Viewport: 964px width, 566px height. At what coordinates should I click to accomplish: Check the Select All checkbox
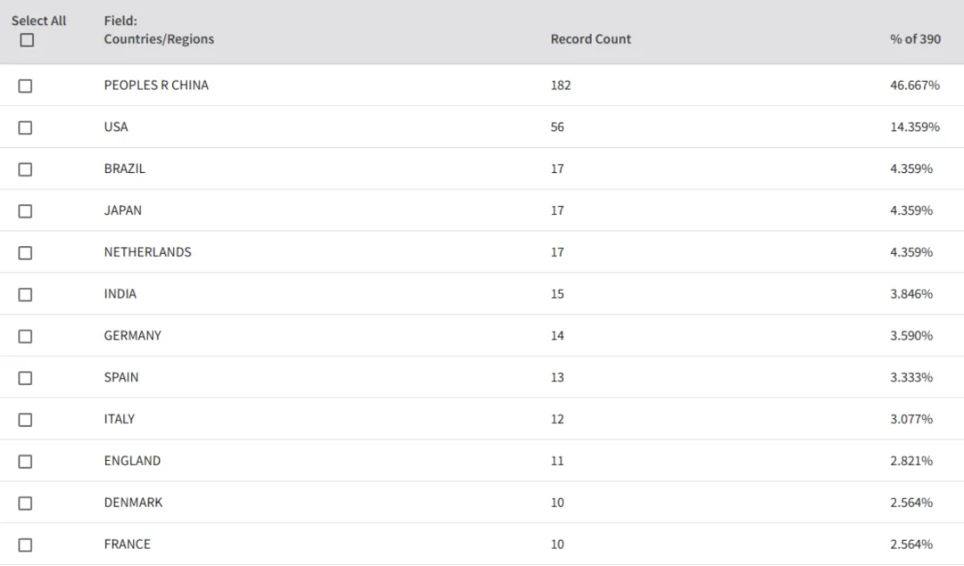(x=27, y=40)
